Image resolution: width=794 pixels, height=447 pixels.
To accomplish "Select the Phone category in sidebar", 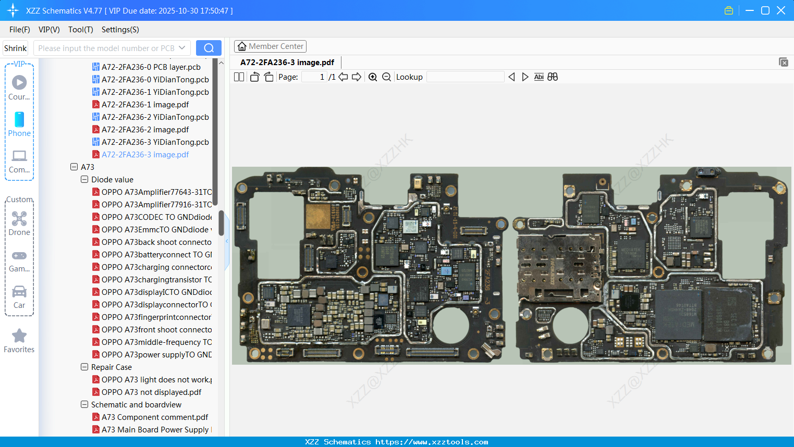I will coord(19,125).
